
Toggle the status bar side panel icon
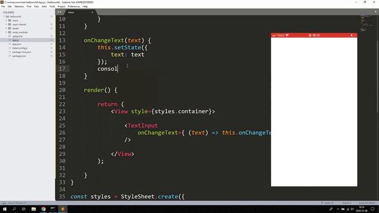[x=4, y=203]
